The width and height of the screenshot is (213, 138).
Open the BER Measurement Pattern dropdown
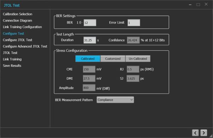(115, 100)
